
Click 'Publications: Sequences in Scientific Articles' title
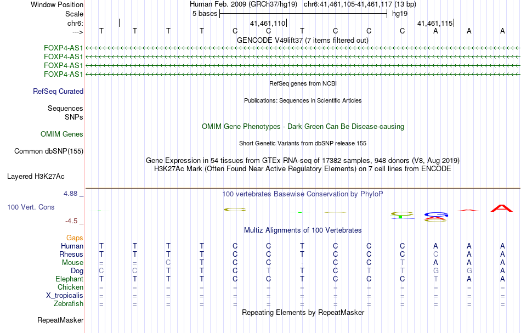[x=303, y=101]
